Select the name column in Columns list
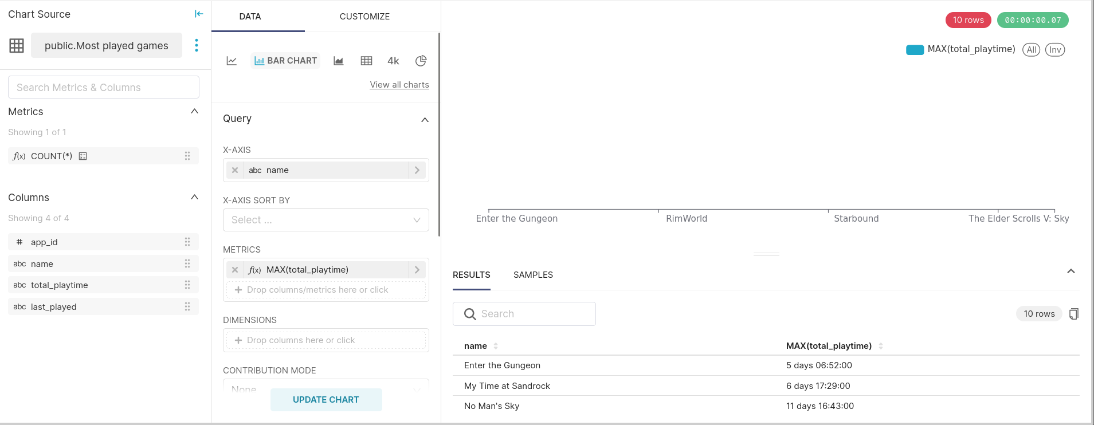The height and width of the screenshot is (425, 1094). click(104, 263)
